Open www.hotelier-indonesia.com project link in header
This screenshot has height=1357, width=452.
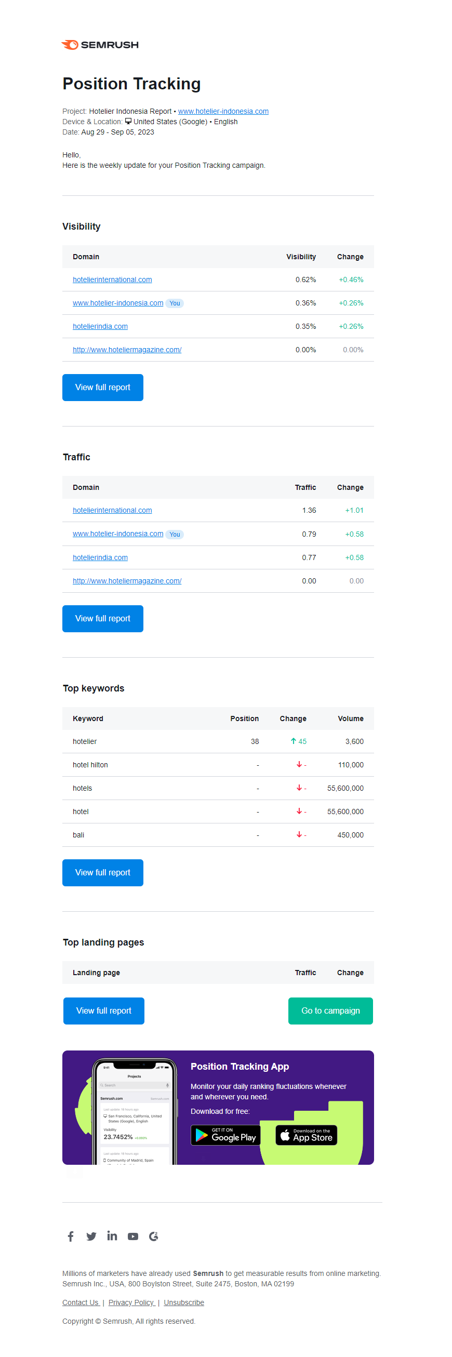point(223,111)
